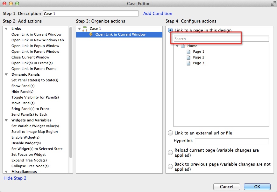The width and height of the screenshot is (277, 192).
Task: Click the Page 3 document icon
Action: tap(189, 63)
